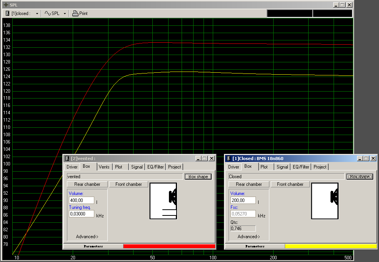Image resolution: width=379 pixels, height=262 pixels.
Task: Click the blue Tuning freq. label
Action: pos(80,207)
